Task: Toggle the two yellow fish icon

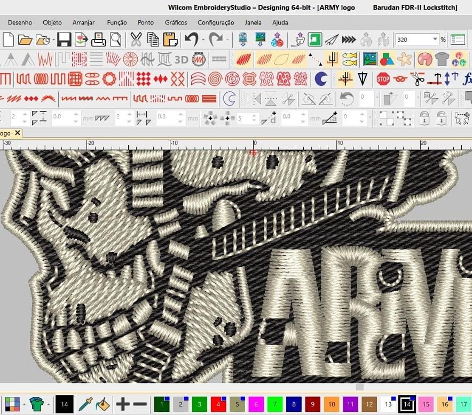Action: tap(350, 59)
